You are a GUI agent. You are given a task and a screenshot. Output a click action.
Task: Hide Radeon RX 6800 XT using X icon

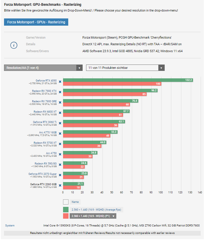click(x=60, y=113)
